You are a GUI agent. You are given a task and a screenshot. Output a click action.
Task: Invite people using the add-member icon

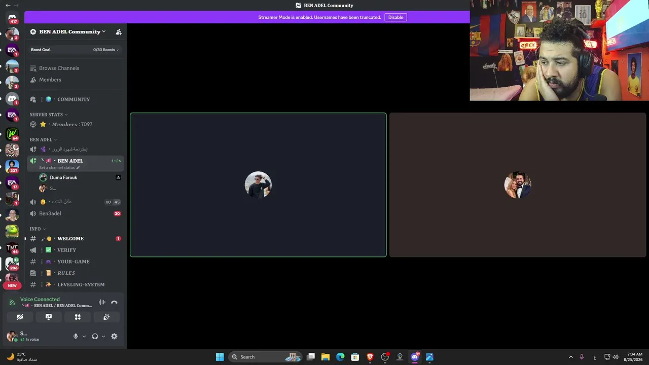(x=119, y=31)
